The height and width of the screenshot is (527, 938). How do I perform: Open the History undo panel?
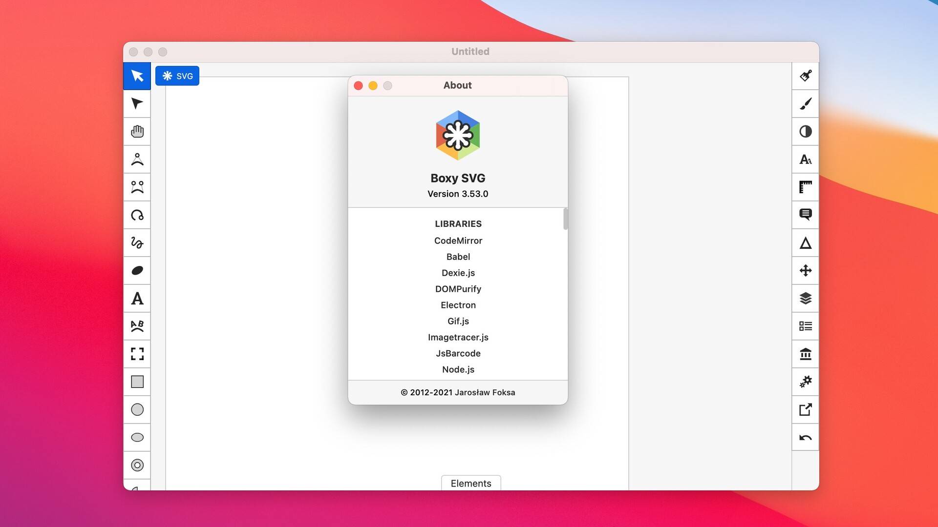click(805, 437)
